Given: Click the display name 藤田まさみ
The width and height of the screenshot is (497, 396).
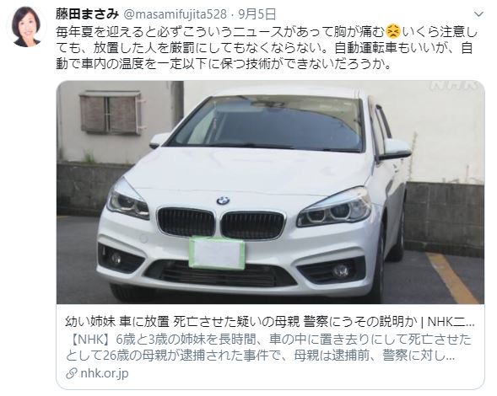Looking at the screenshot, I should point(87,14).
